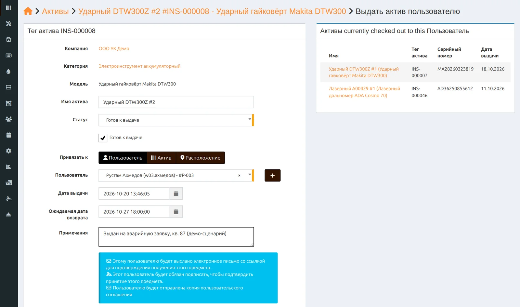This screenshot has width=520, height=307.
Task: Open the gear Settings sidebar icon
Action: 9,151
